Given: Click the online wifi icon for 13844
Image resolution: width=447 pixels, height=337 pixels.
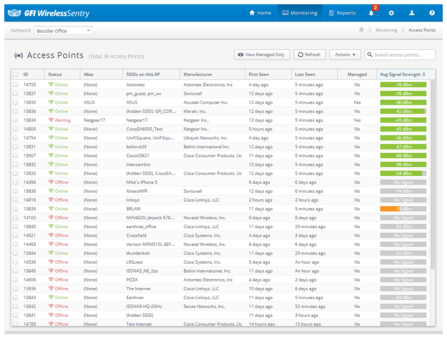Looking at the screenshot, I should [51, 253].
